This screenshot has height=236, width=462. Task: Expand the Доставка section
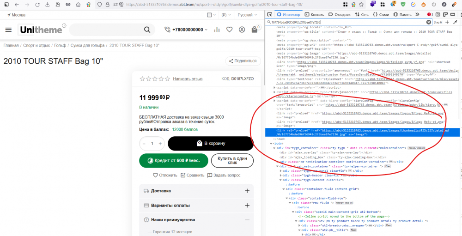coord(247,191)
